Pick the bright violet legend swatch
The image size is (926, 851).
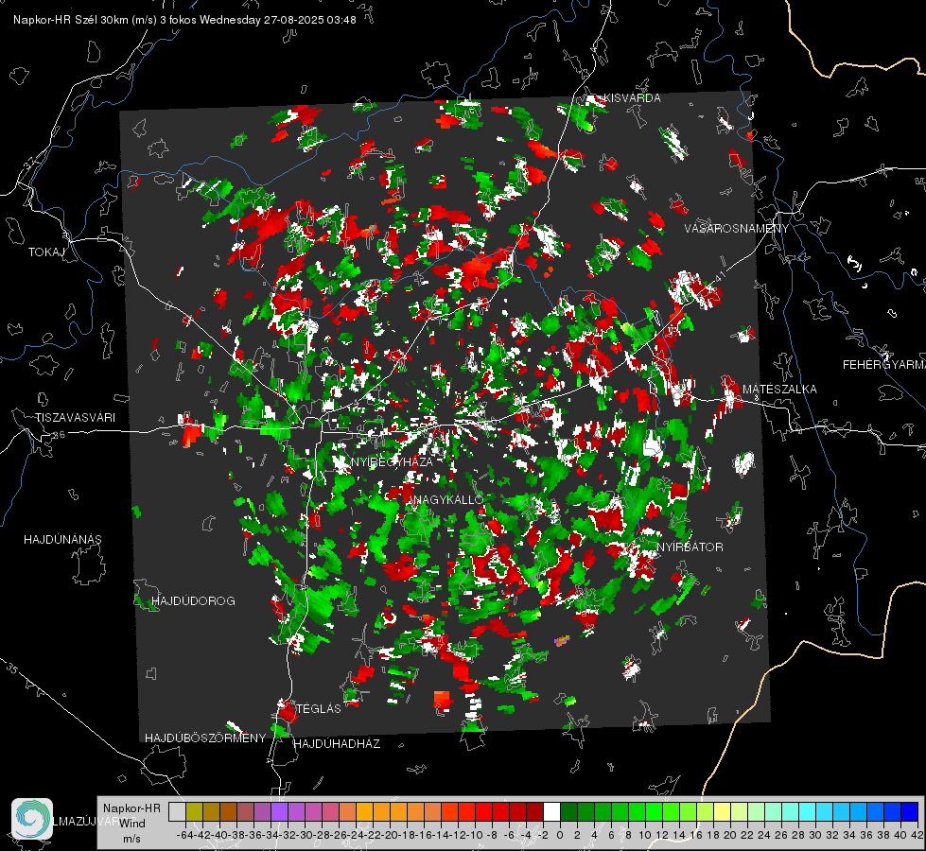pos(279,812)
